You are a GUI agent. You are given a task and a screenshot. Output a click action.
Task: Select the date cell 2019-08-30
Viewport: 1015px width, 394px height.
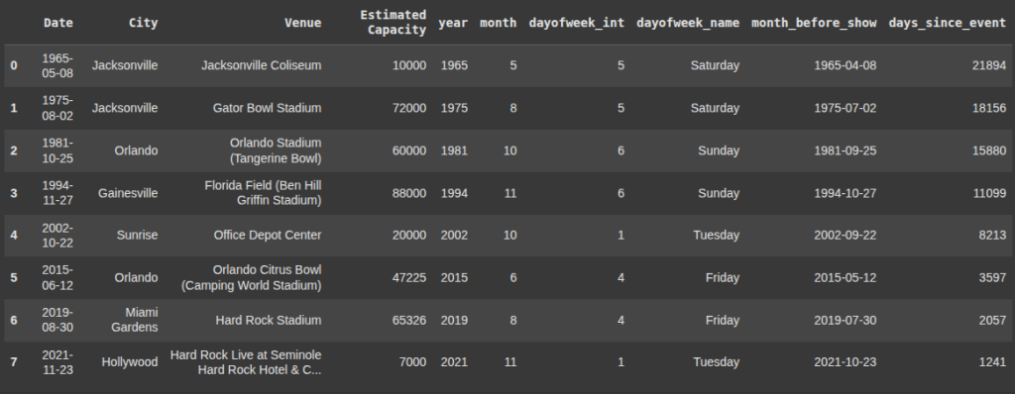coord(57,320)
